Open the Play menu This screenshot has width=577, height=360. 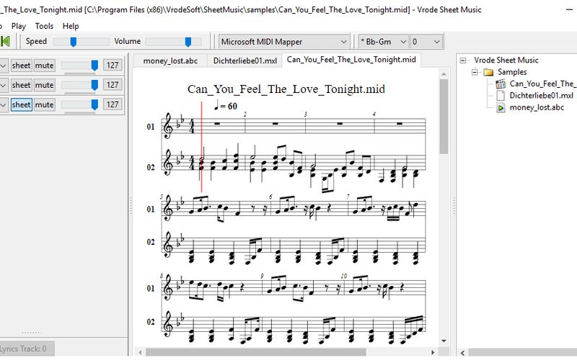pyautogui.click(x=19, y=26)
